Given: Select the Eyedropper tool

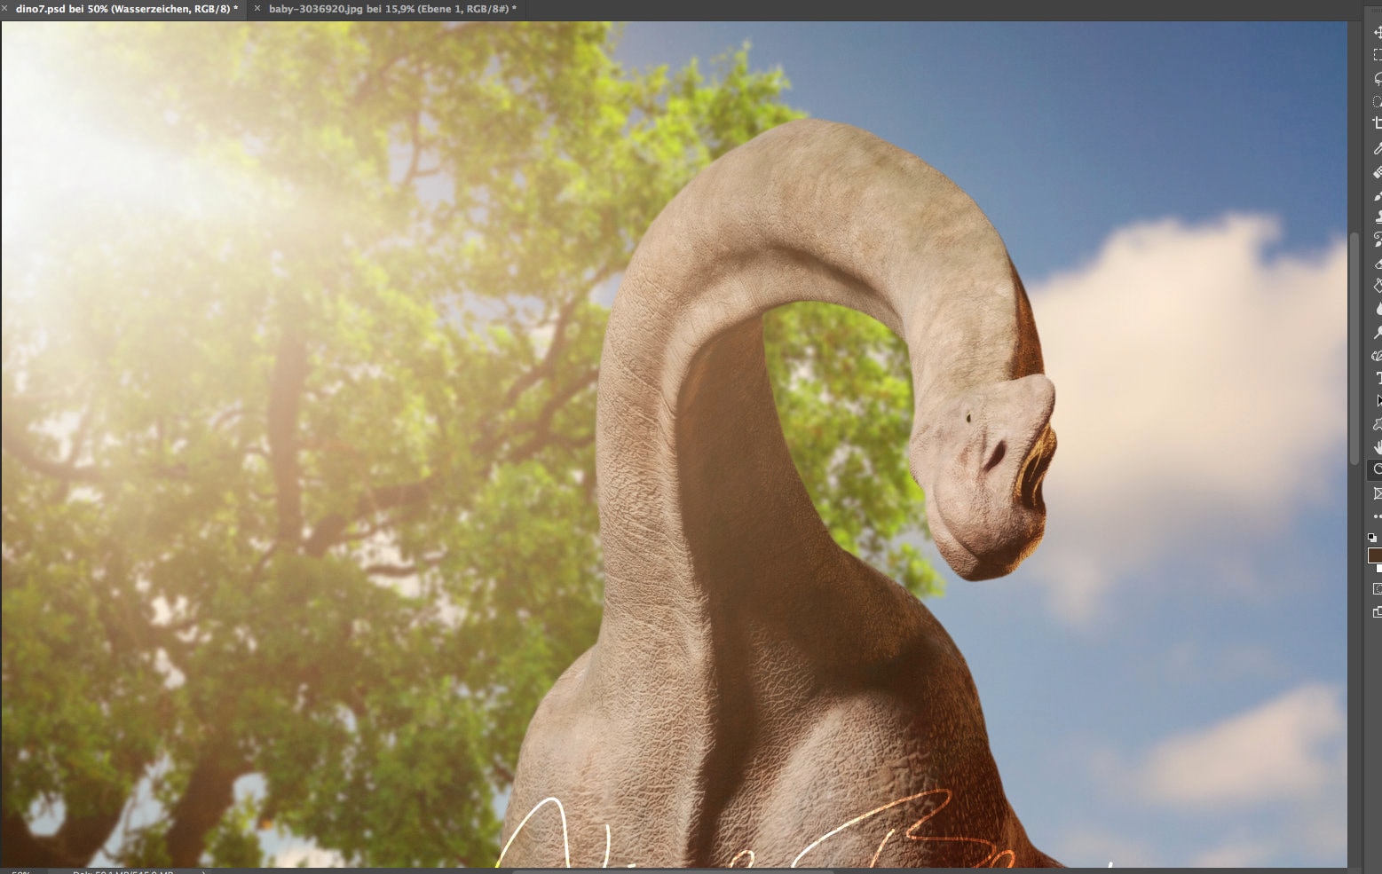Looking at the screenshot, I should pyautogui.click(x=1374, y=151).
